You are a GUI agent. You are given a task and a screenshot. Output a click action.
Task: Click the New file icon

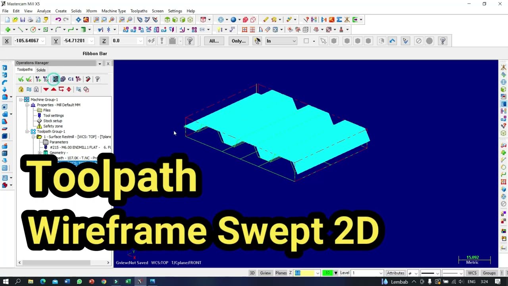pos(7,19)
